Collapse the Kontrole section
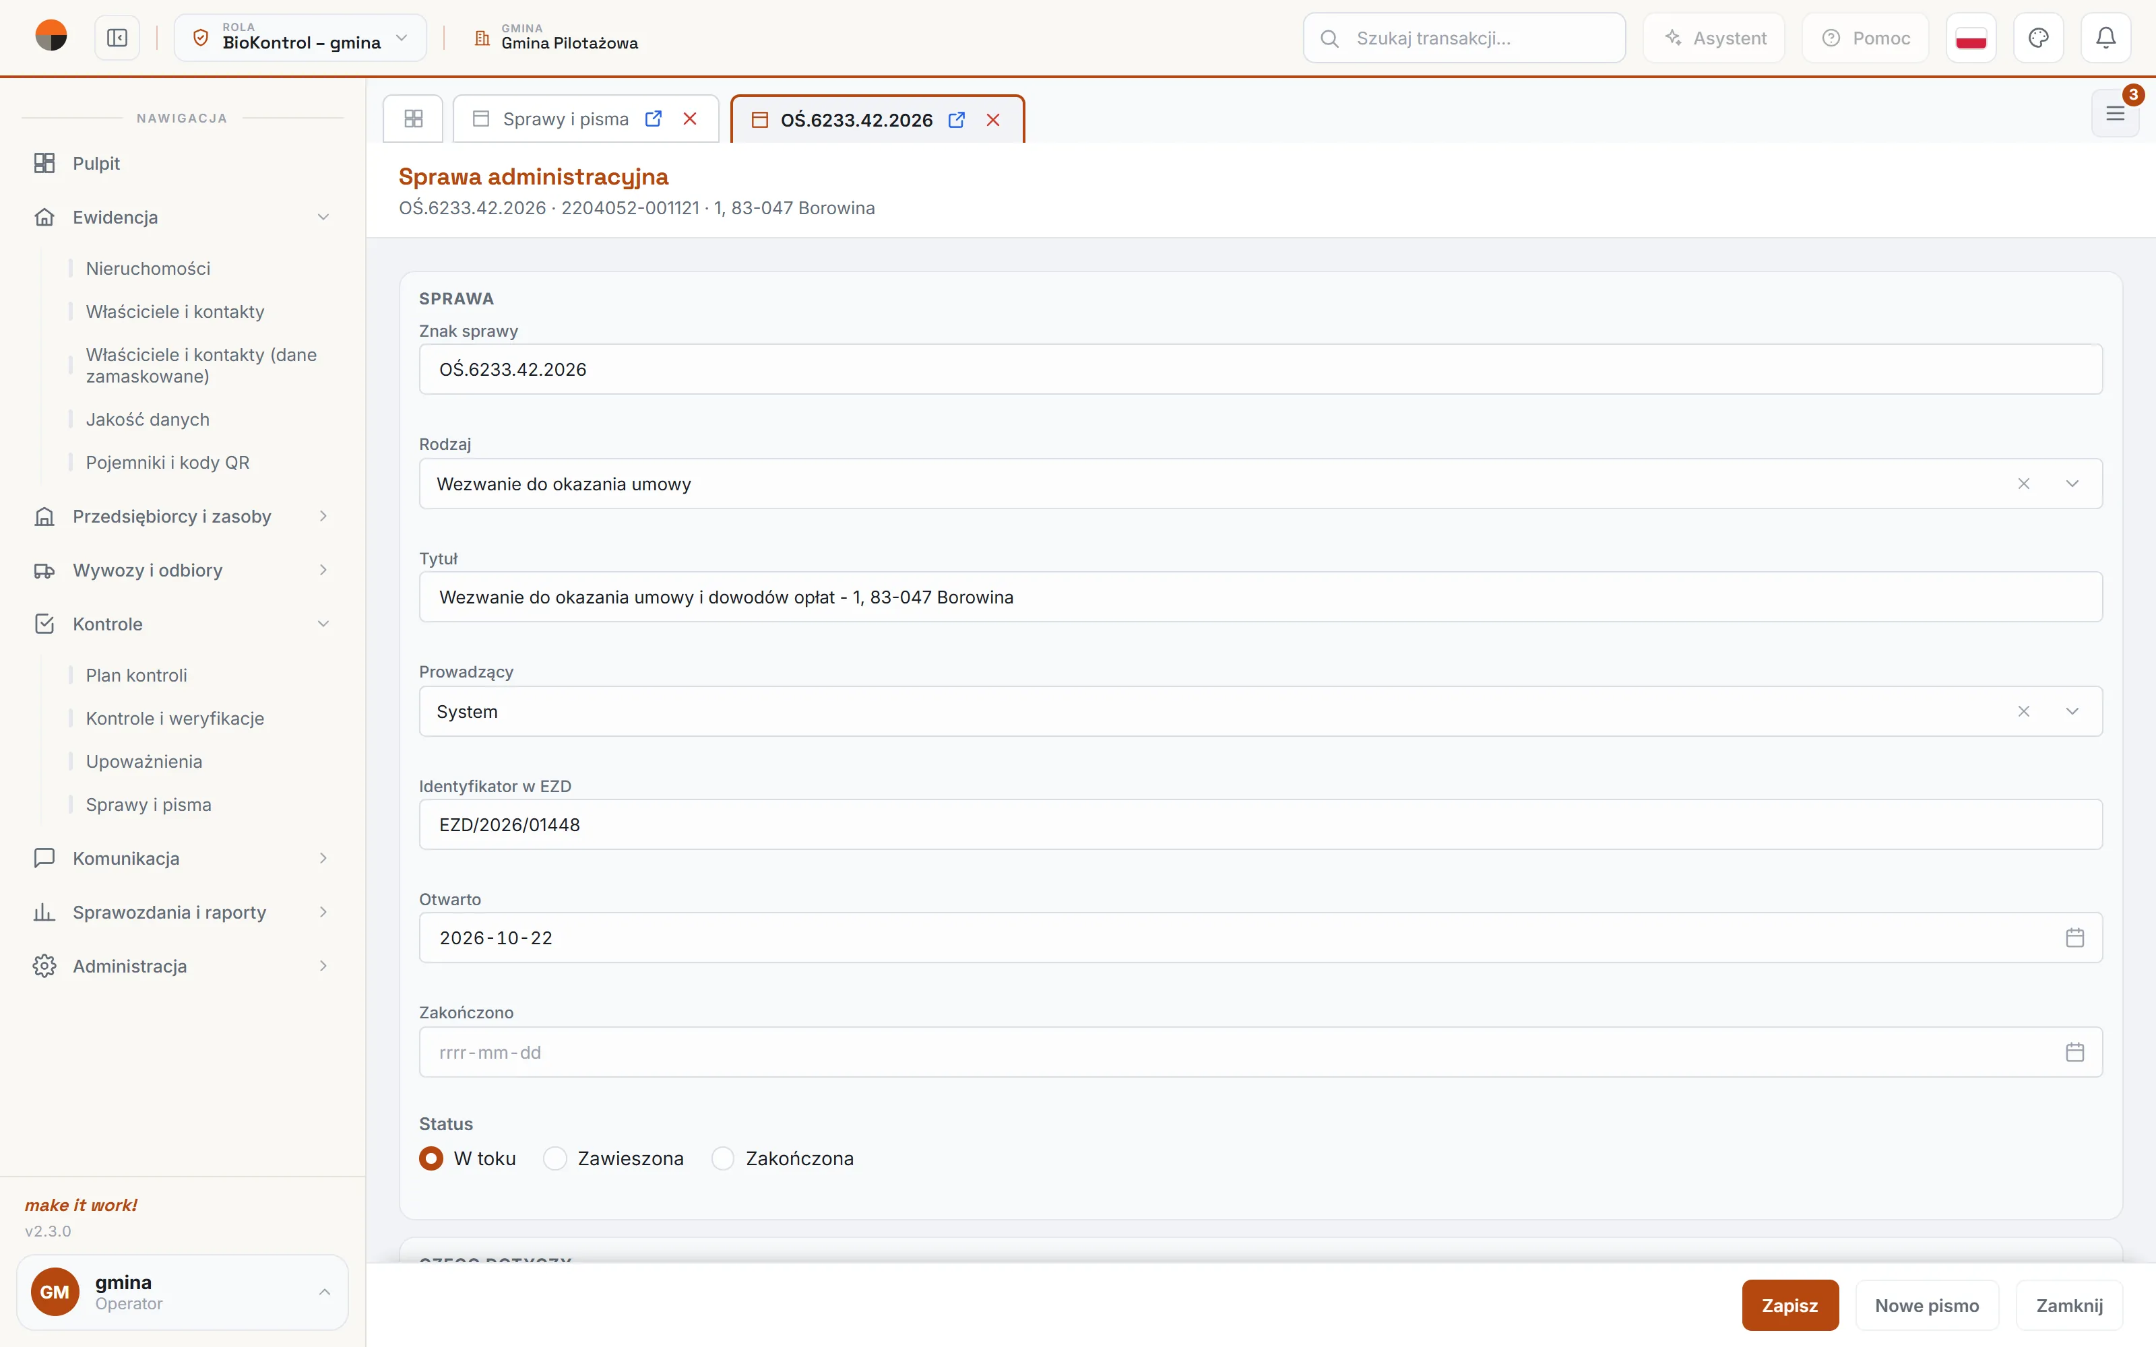 pyautogui.click(x=182, y=624)
